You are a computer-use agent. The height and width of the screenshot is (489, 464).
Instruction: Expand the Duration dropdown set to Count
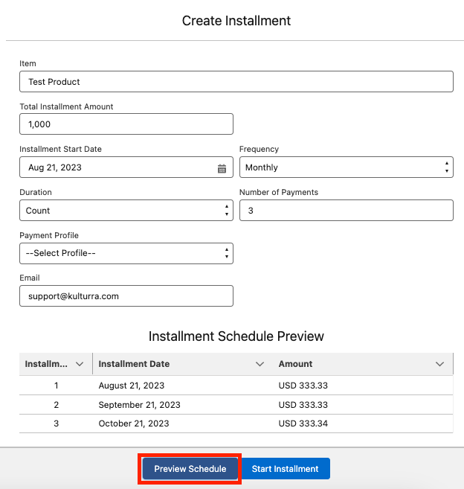(x=126, y=211)
